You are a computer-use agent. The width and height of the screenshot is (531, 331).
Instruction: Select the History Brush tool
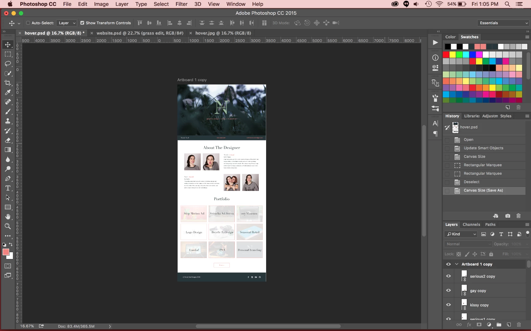(x=8, y=131)
